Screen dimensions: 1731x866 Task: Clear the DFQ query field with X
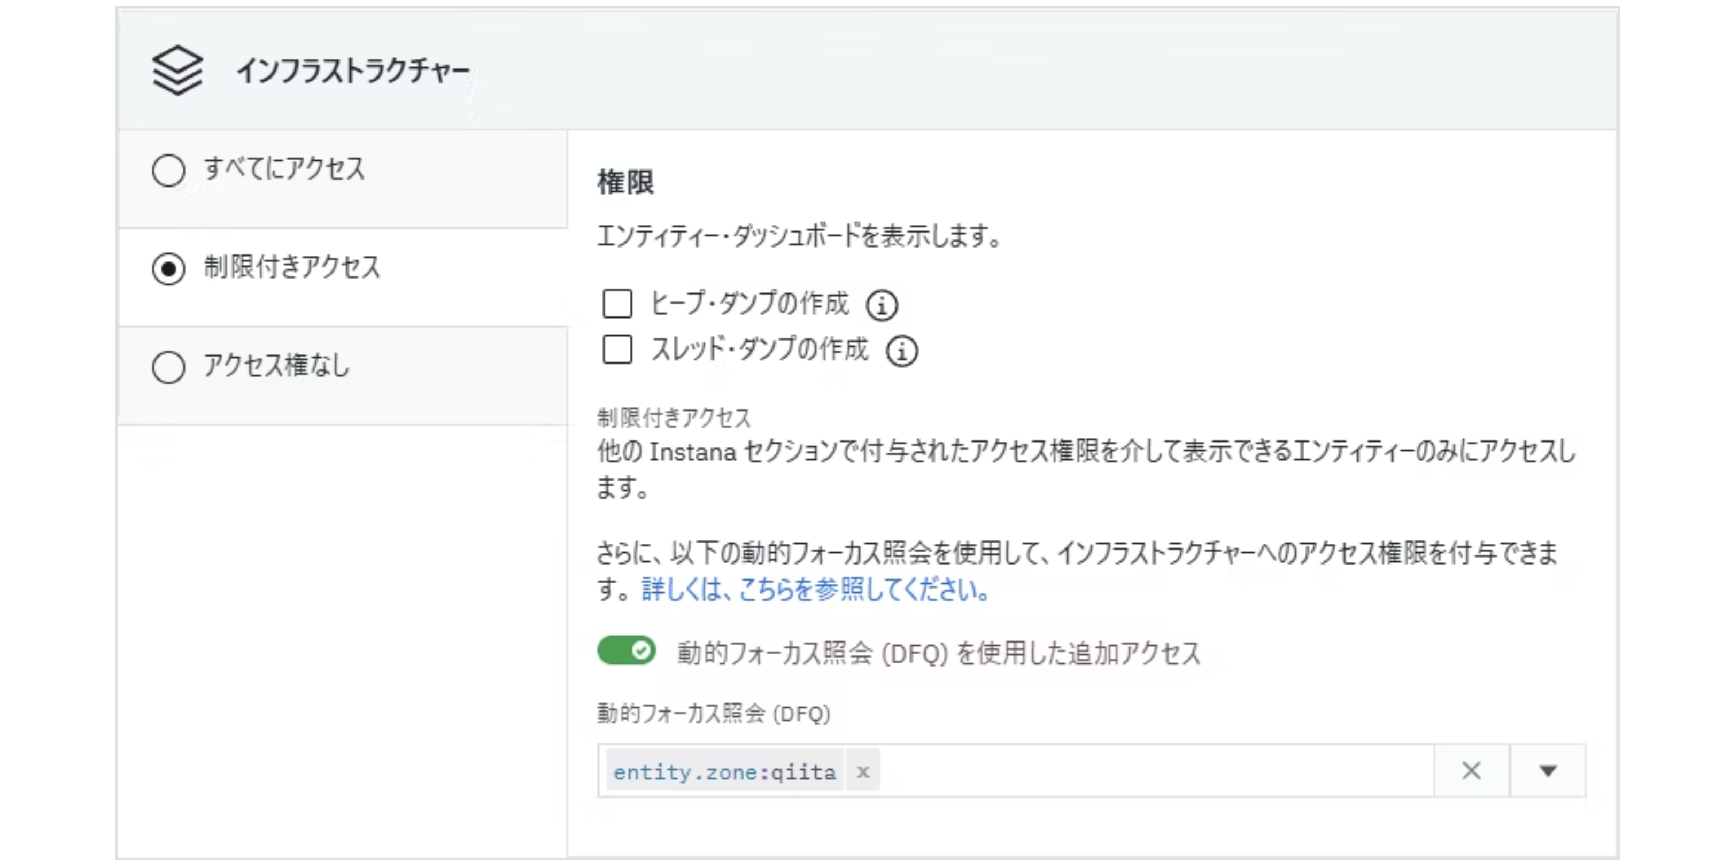[1471, 771]
